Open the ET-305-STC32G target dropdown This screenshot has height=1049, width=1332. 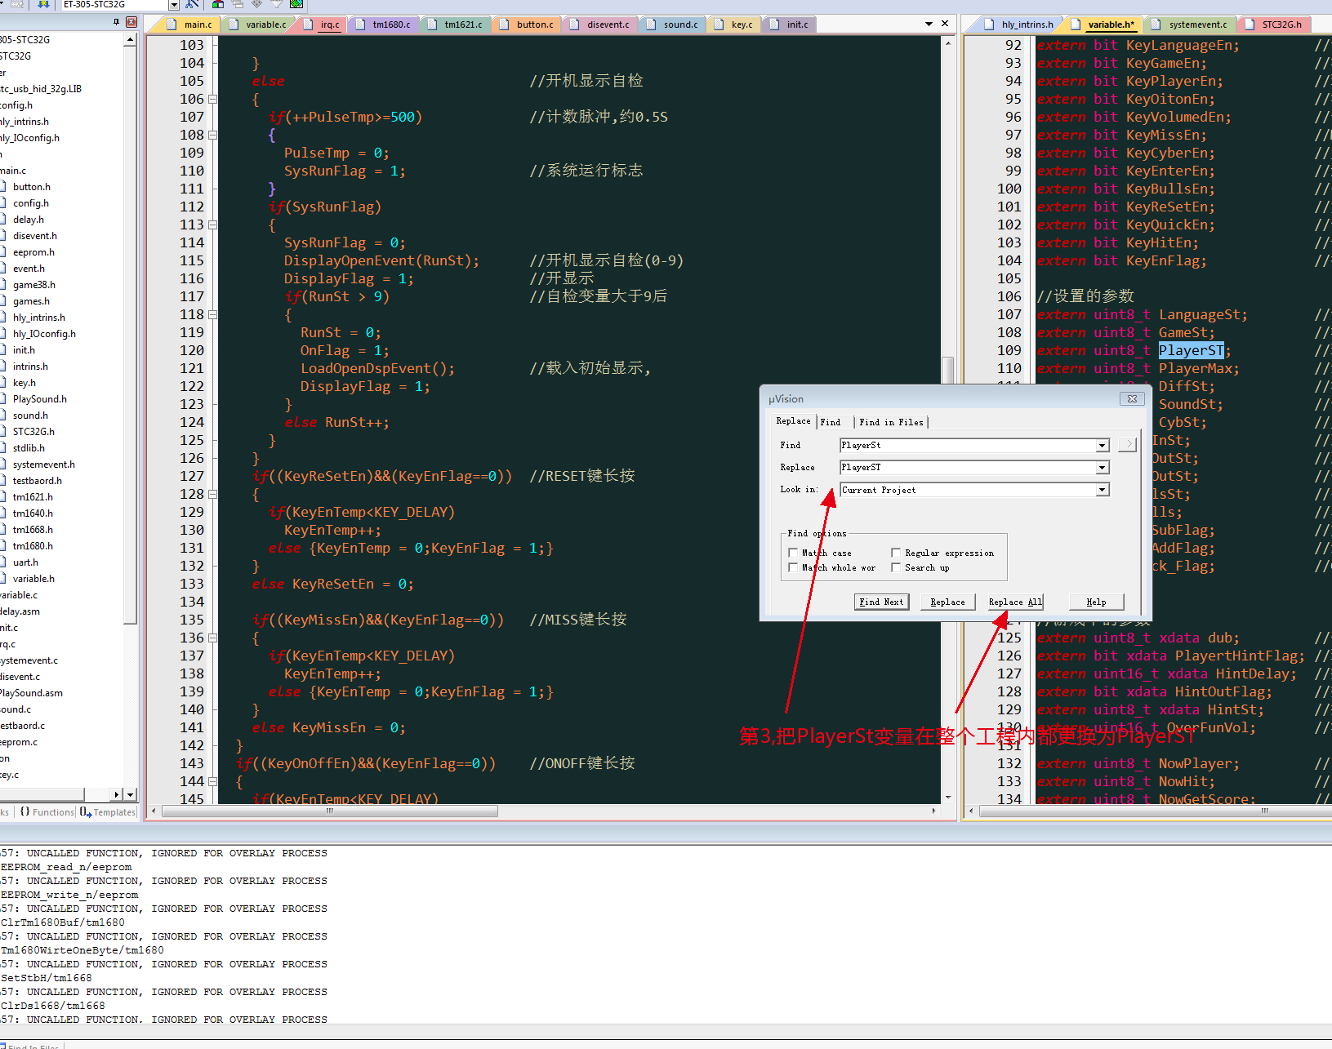(174, 5)
